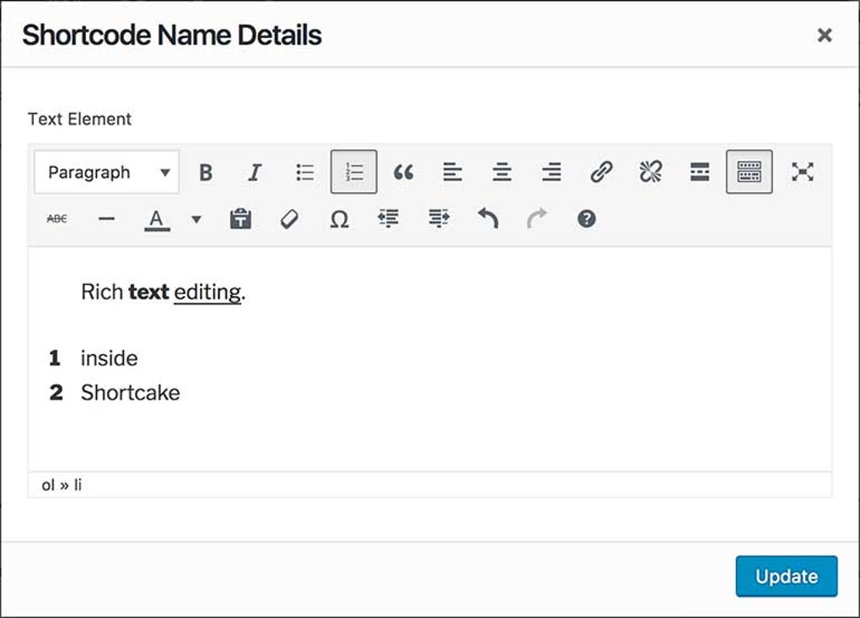Enable bulleted list formatting
This screenshot has width=860, height=618.
304,171
